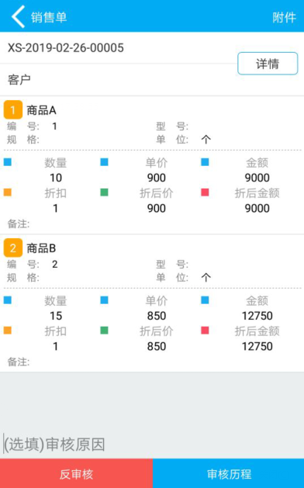
Task: Tap orange square beside 商品A 折扣
Action: click(x=8, y=192)
